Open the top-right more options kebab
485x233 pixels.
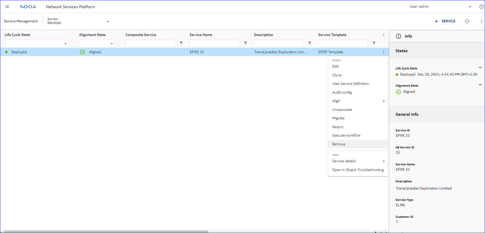tap(481, 21)
